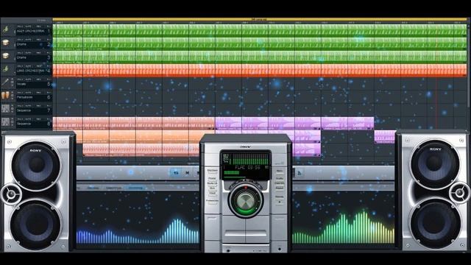Click the orchestra instrument icon of track 4

(5, 68)
